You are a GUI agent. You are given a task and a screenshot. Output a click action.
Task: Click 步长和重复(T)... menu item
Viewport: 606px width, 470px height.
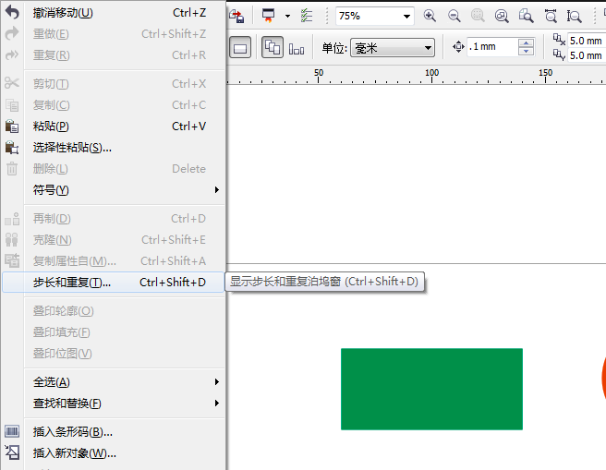click(113, 283)
